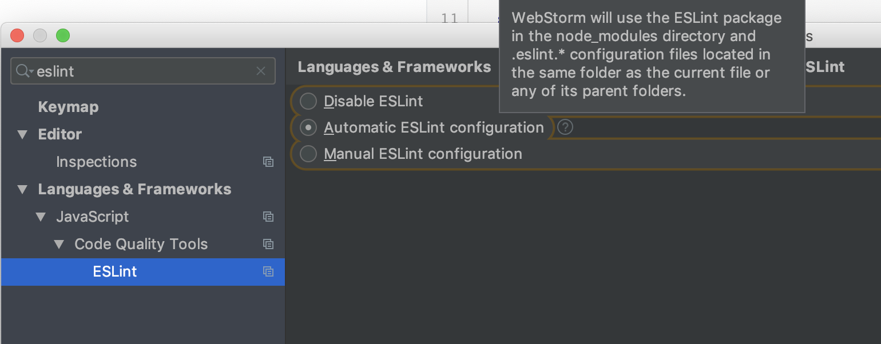Click project-level icon beside JavaScript
Viewport: 881px width, 344px height.
(x=268, y=217)
